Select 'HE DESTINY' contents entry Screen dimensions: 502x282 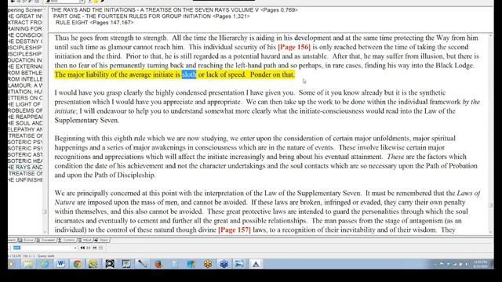[25, 42]
